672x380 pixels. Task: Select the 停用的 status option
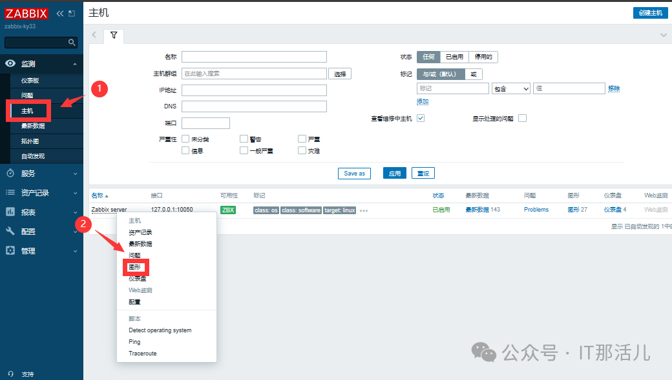[483, 57]
